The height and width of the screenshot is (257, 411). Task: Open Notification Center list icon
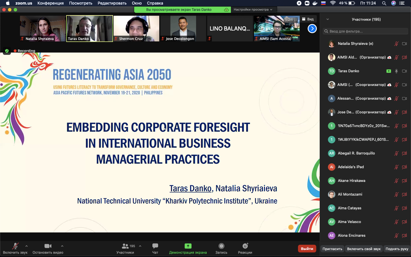[402, 3]
